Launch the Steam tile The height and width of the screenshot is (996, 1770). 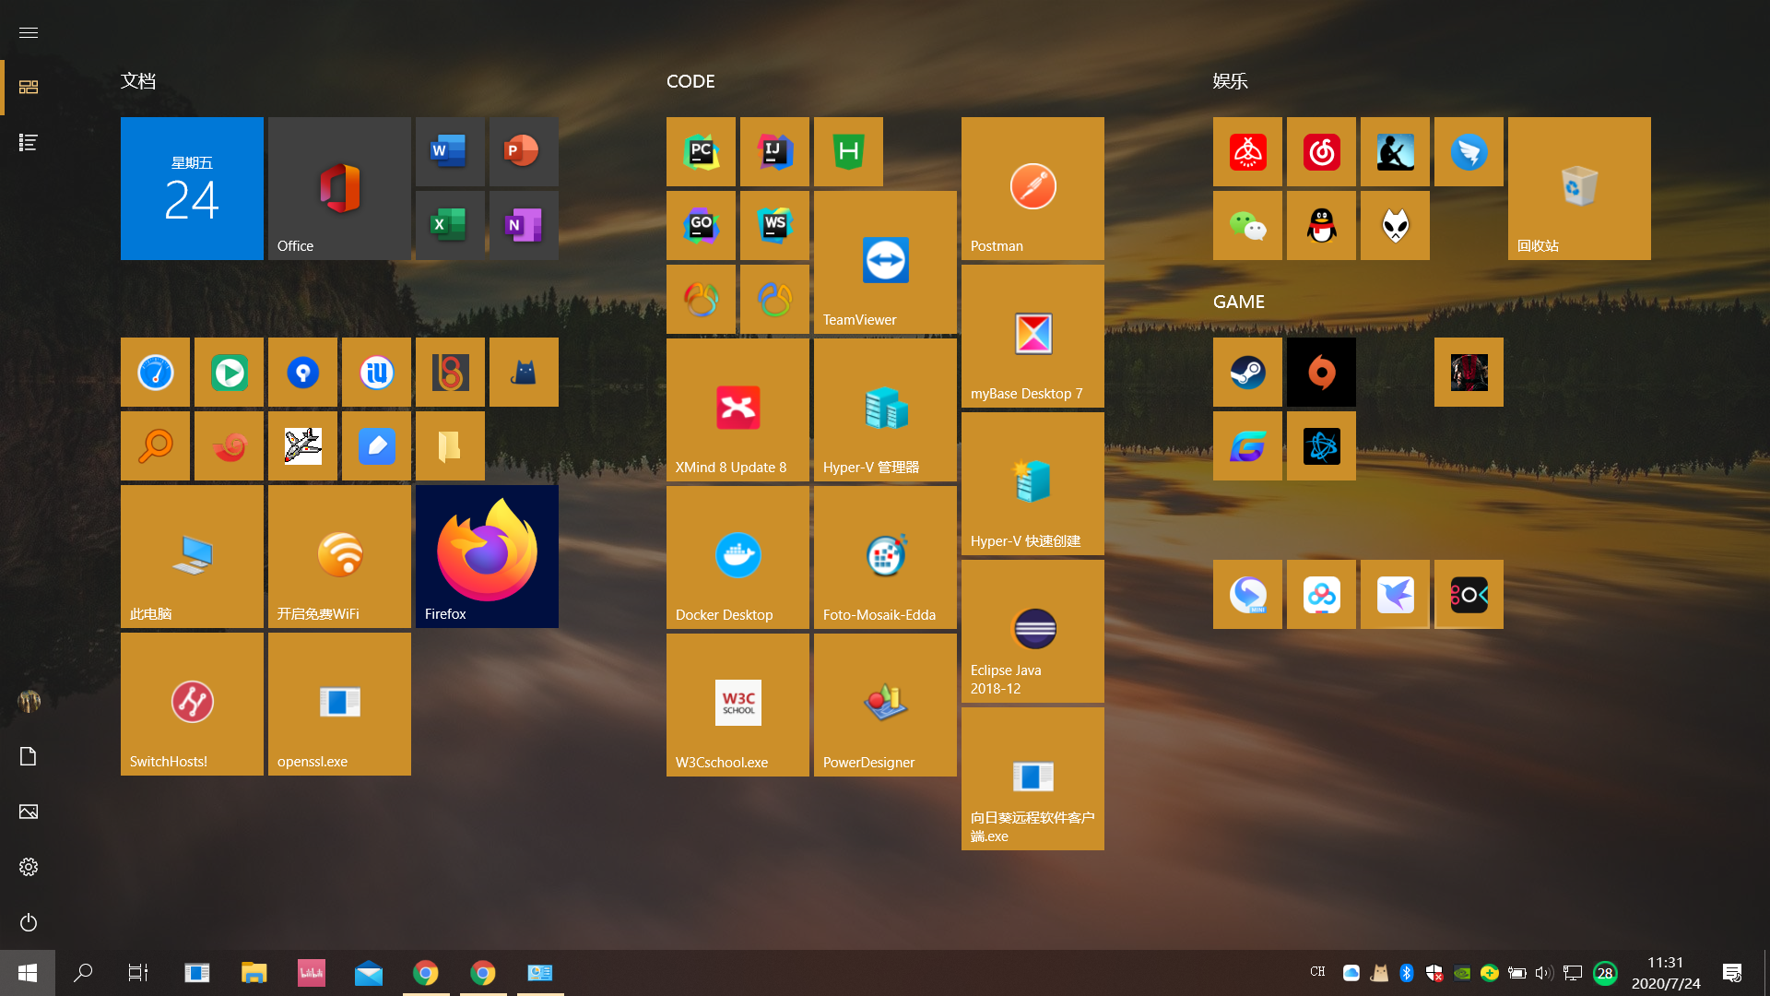1247,373
